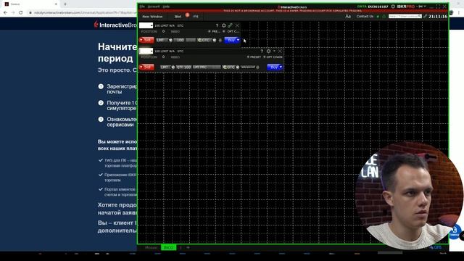Switch to the Mosaic tab
The image size is (464, 261).
click(152, 247)
